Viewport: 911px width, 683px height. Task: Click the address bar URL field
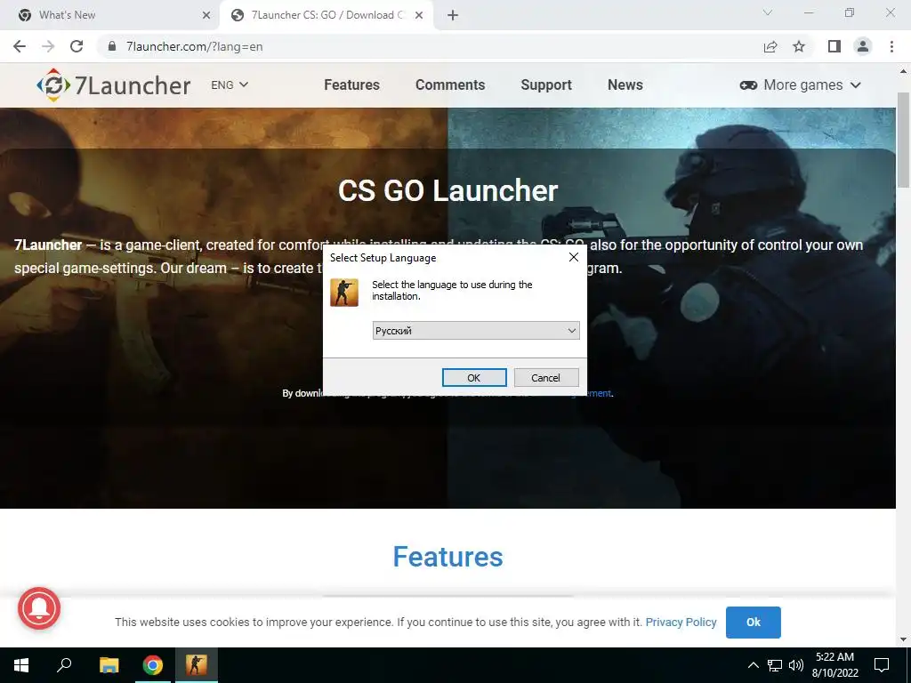pyautogui.click(x=430, y=46)
